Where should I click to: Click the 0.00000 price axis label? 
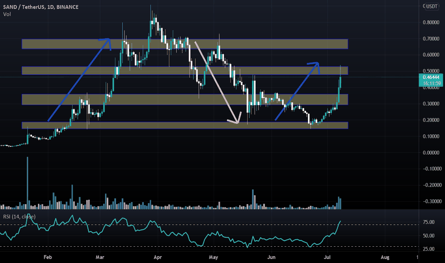(431, 153)
